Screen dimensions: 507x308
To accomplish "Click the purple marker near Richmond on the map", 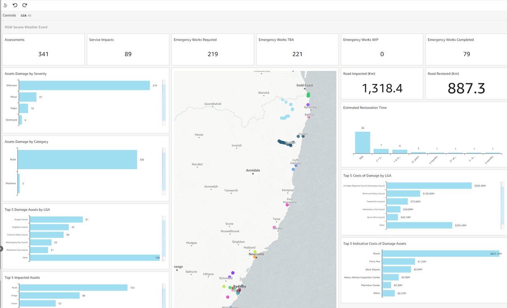I will [x=232, y=272].
